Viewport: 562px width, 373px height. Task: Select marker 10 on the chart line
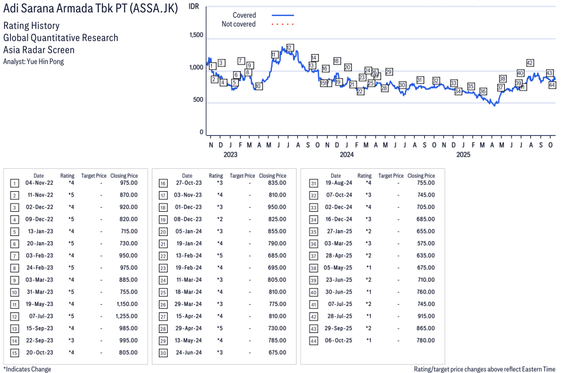click(x=258, y=86)
